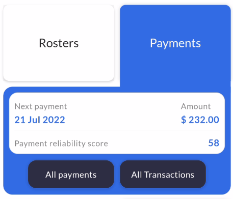233x199 pixels.
Task: Click the word Payments in the blue tile
Action: (175, 43)
